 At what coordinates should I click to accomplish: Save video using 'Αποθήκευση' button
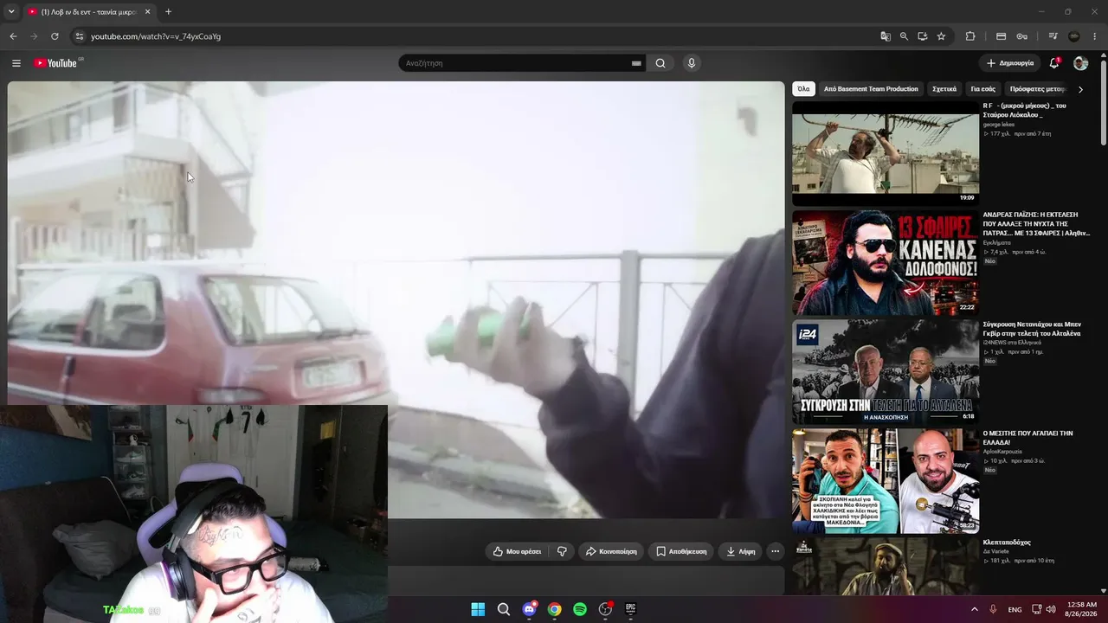681,551
